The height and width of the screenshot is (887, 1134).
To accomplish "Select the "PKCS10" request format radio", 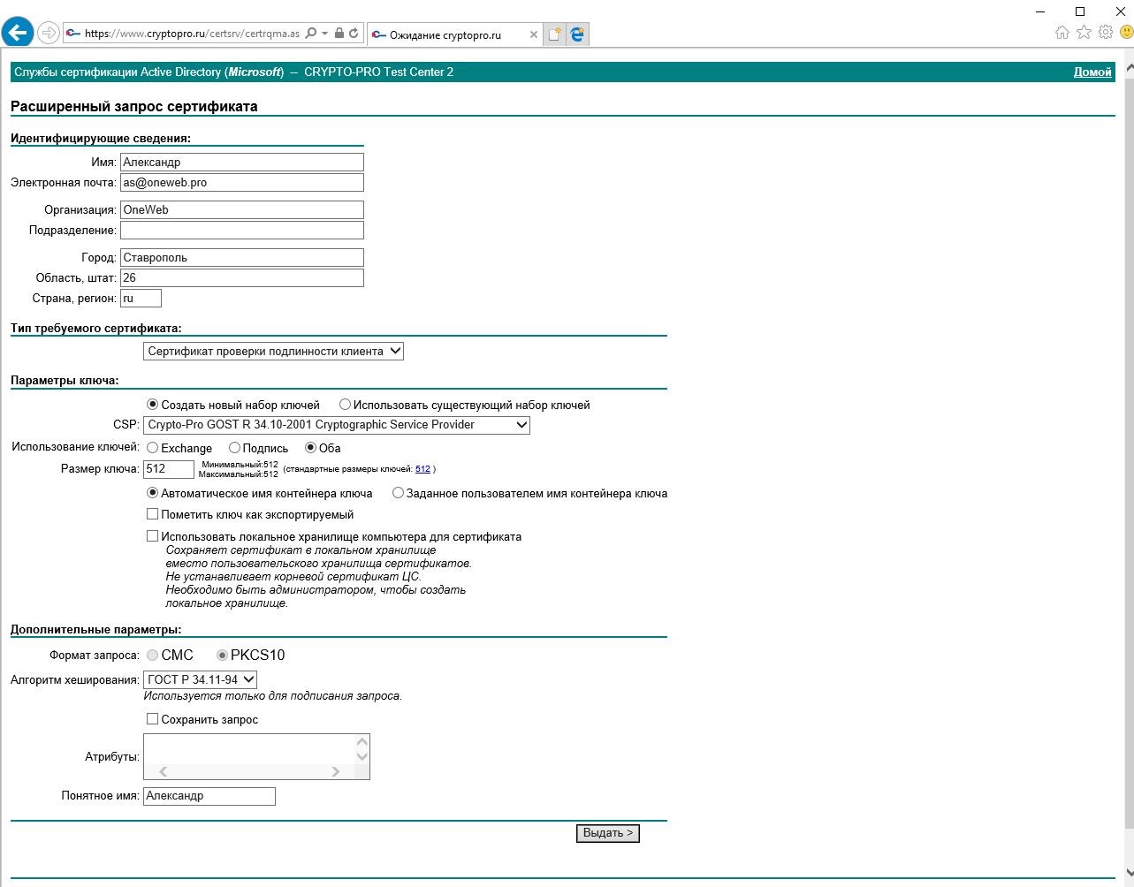I will (222, 656).
